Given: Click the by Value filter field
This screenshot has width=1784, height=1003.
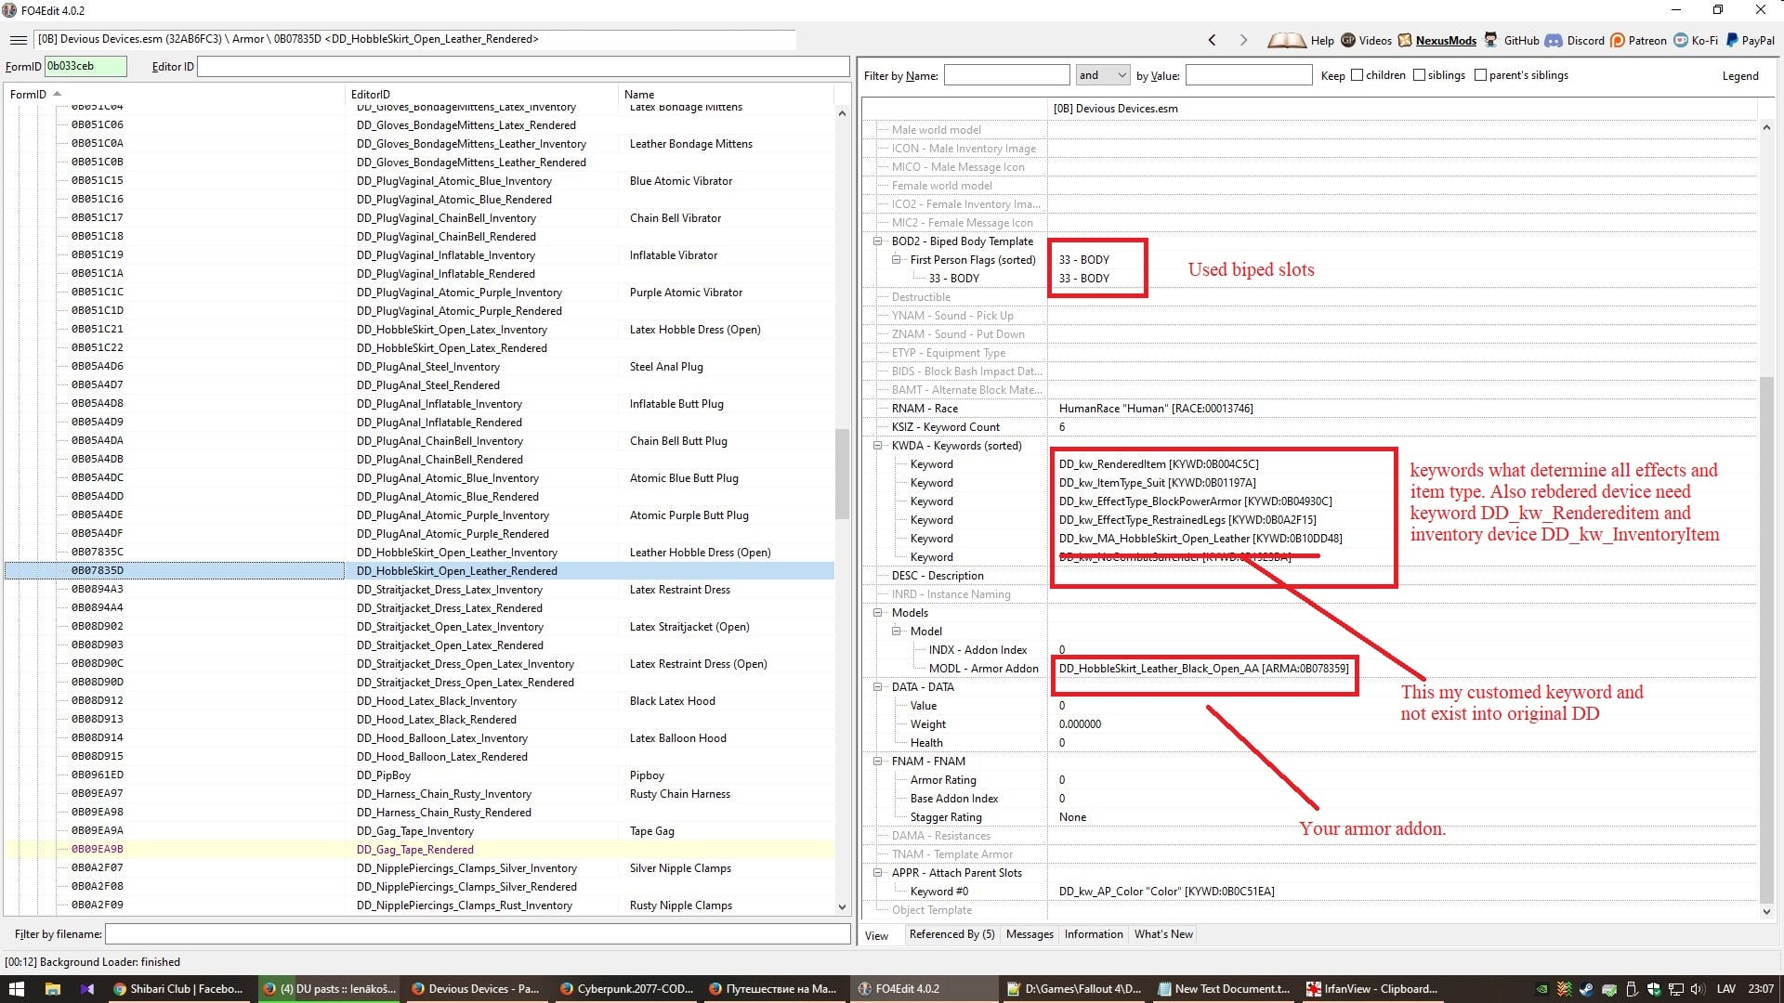Looking at the screenshot, I should (1248, 75).
